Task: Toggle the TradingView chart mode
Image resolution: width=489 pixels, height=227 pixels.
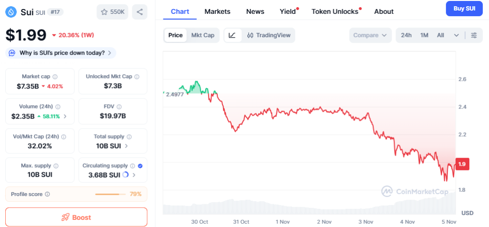Action: tap(269, 35)
